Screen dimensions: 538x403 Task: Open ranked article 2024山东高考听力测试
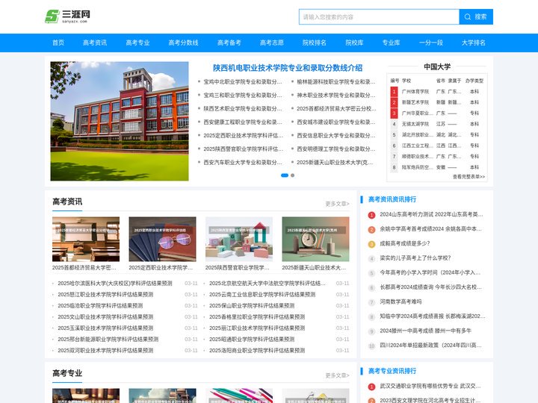pos(431,214)
